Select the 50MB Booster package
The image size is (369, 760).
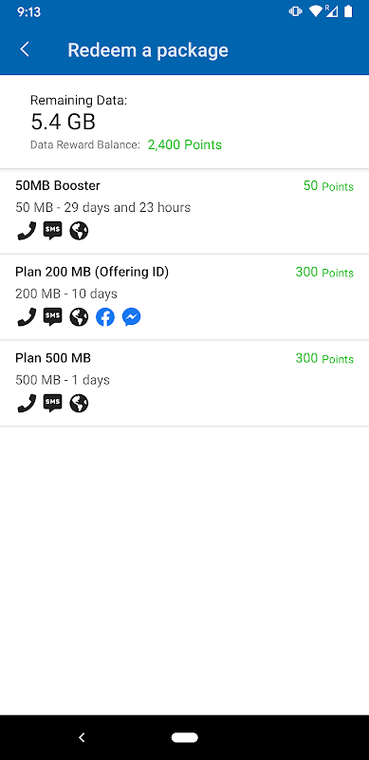[184, 211]
